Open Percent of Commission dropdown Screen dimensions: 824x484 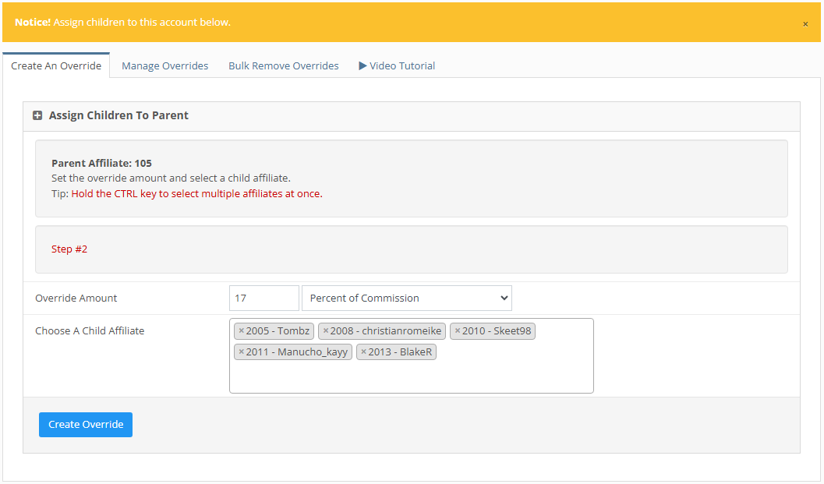tap(406, 299)
